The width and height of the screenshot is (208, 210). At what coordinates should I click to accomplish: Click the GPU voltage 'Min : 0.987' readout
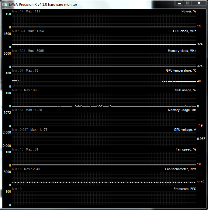pyautogui.click(x=20, y=130)
